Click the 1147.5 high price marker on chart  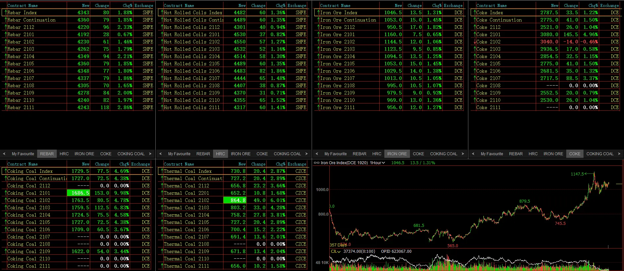click(577, 174)
